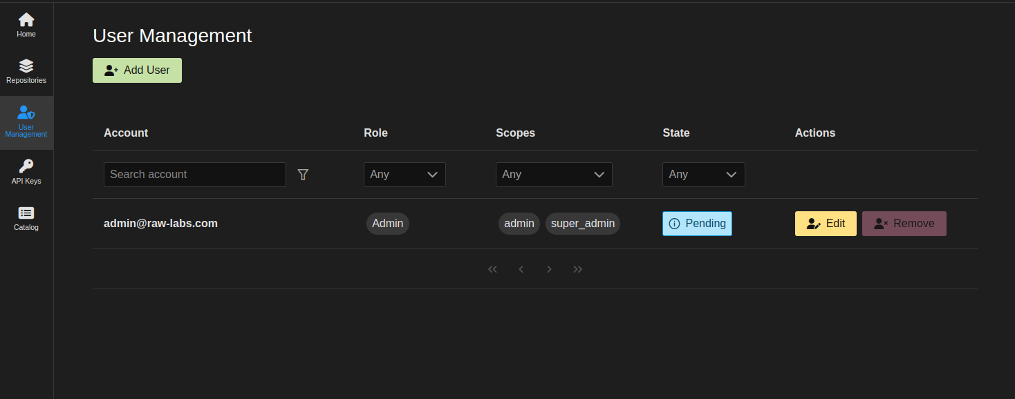This screenshot has width=1015, height=399.
Task: Click the Add User button
Action: [137, 70]
